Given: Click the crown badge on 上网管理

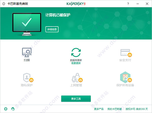Looking at the screenshot, I should pyautogui.click(x=81, y=80).
